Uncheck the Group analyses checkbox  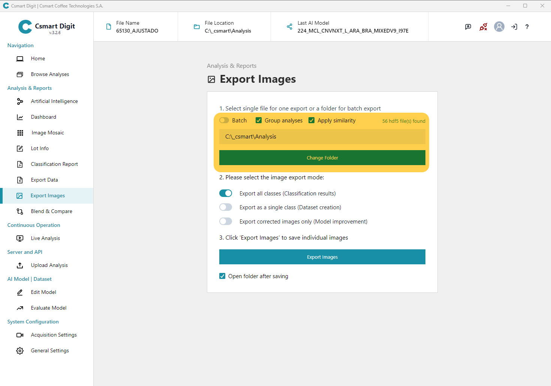(x=259, y=120)
